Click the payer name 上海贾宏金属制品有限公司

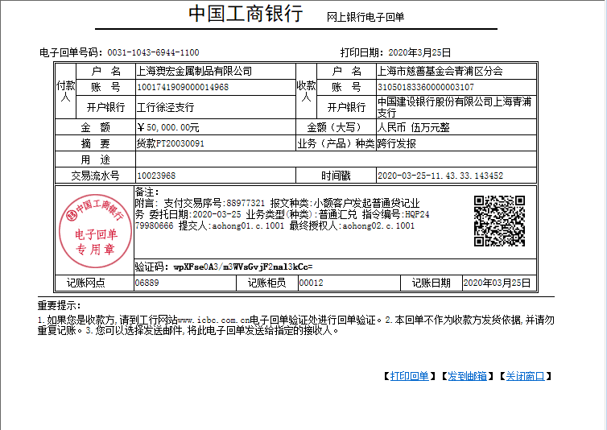194,71
